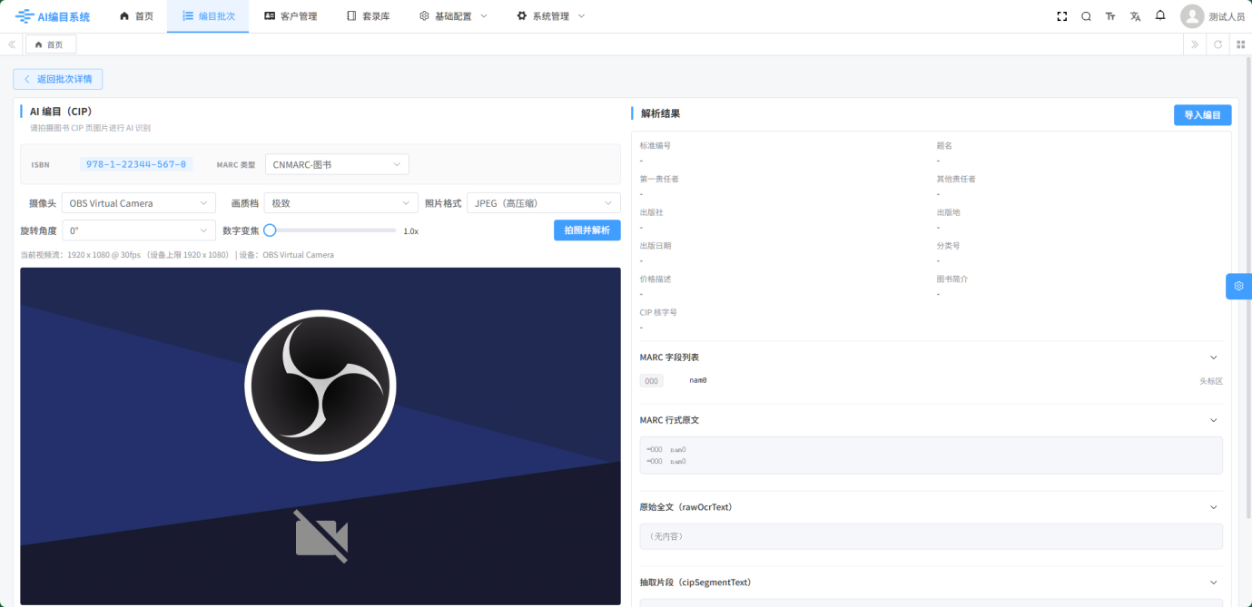This screenshot has height=607, width=1252.
Task: Click the 000 field tag
Action: 651,381
